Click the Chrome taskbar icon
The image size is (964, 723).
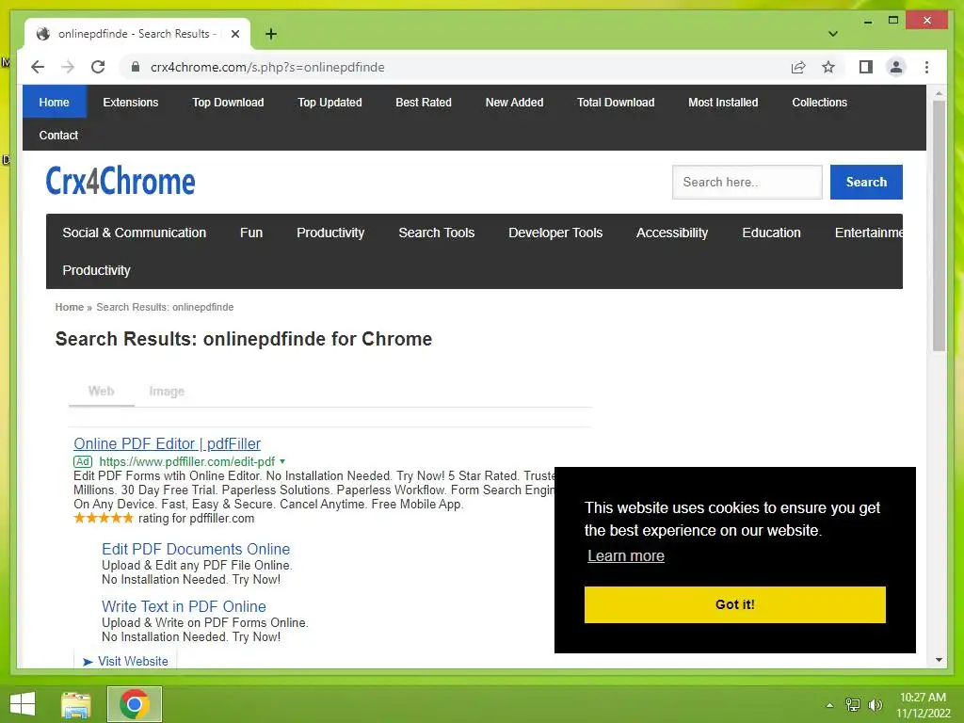pos(134,704)
